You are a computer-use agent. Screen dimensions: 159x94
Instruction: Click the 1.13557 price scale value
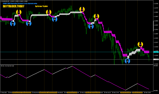coord(156,25)
